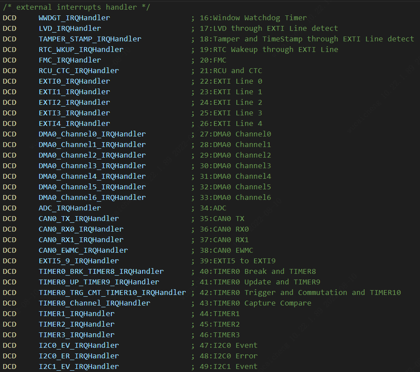Click the TIMER0_TRG_CMT_TIMER10_IRQHandler symbol
Viewport: 420px width, 372px height.
point(112,293)
